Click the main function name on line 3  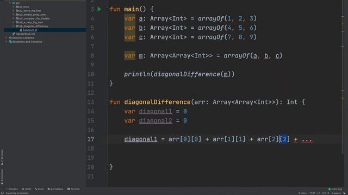[132, 9]
